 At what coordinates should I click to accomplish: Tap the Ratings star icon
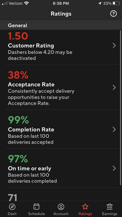[85, 207]
